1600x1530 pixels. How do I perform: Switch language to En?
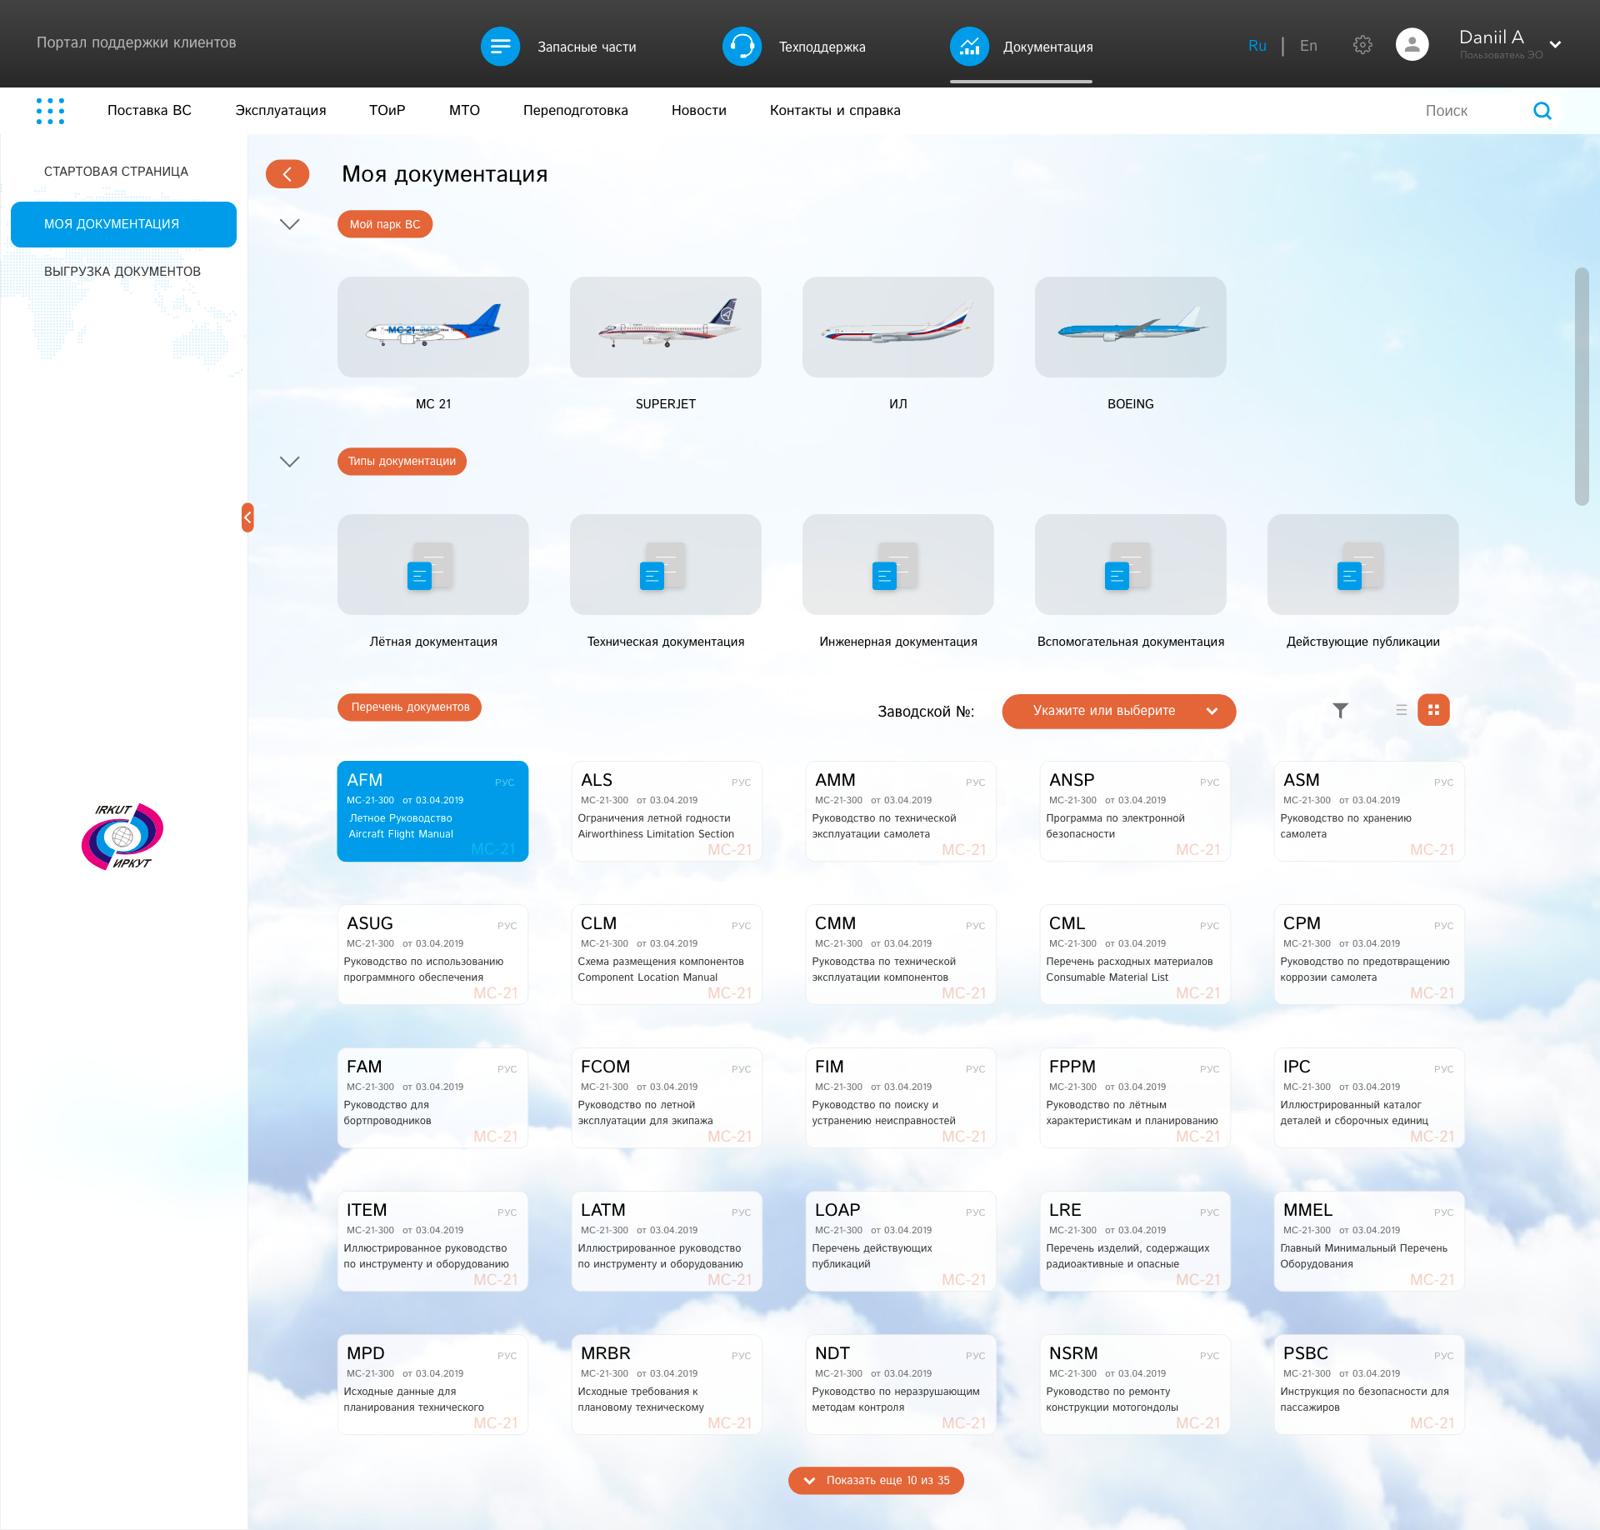click(1309, 46)
